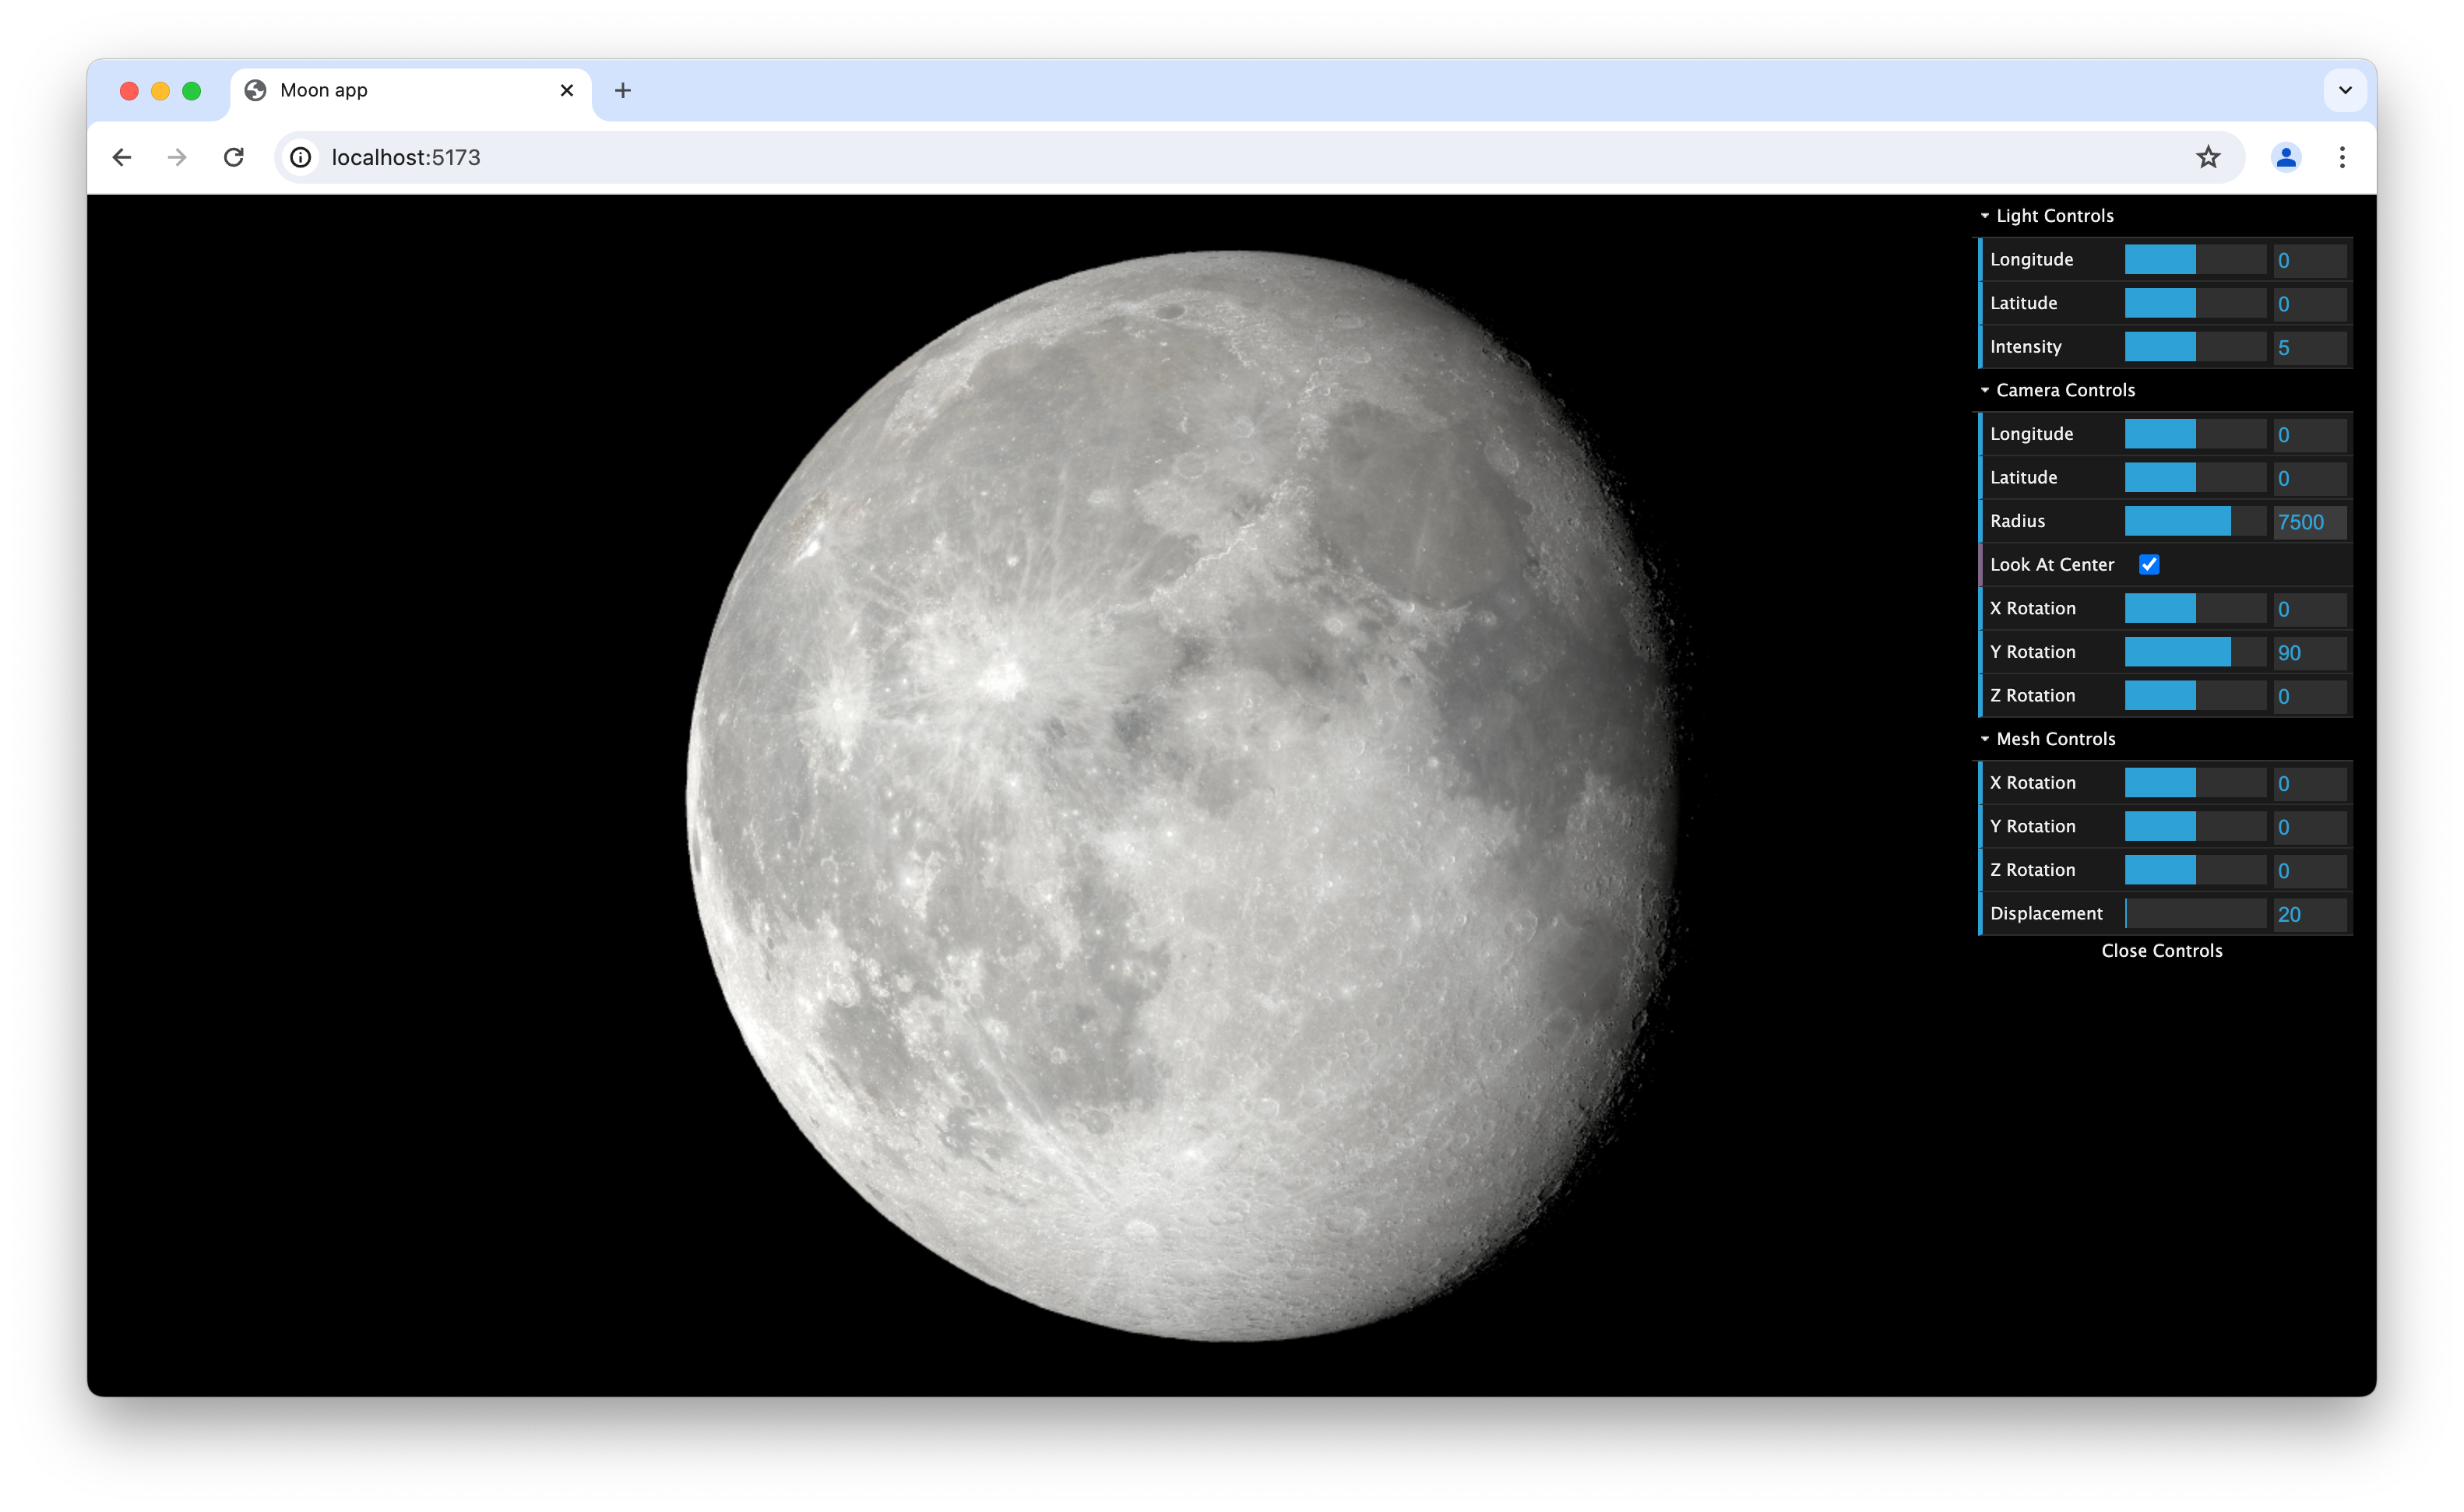
Task: Open the Chrome profile icon
Action: (2286, 157)
